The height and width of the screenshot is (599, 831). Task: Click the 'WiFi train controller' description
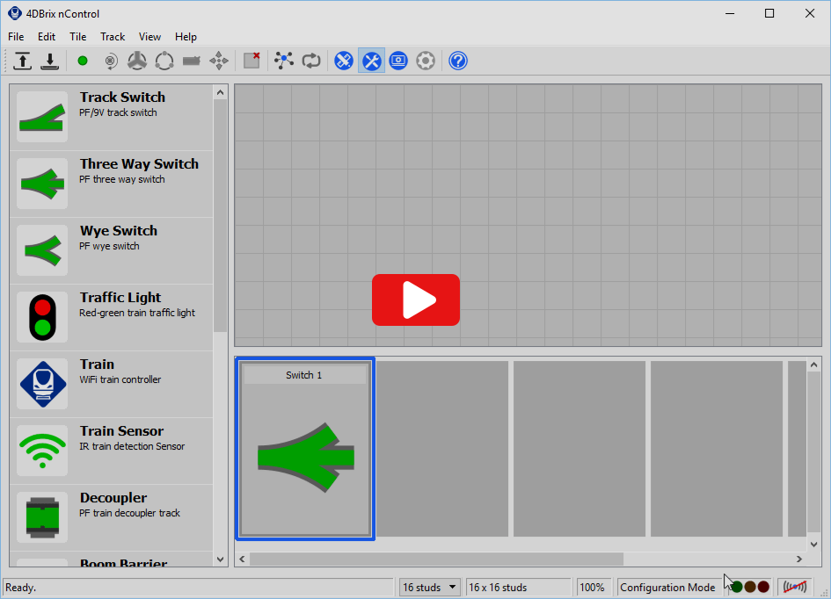tap(120, 379)
